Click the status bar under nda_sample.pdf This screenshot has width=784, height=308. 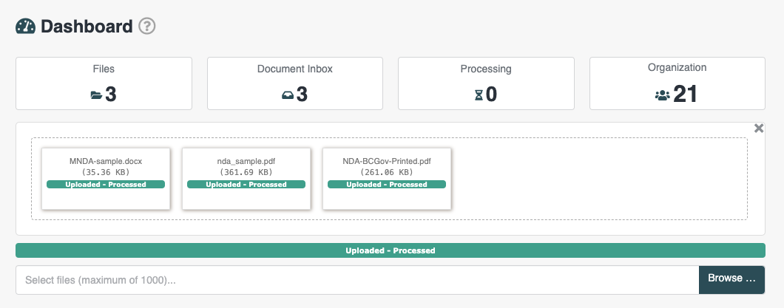point(246,185)
